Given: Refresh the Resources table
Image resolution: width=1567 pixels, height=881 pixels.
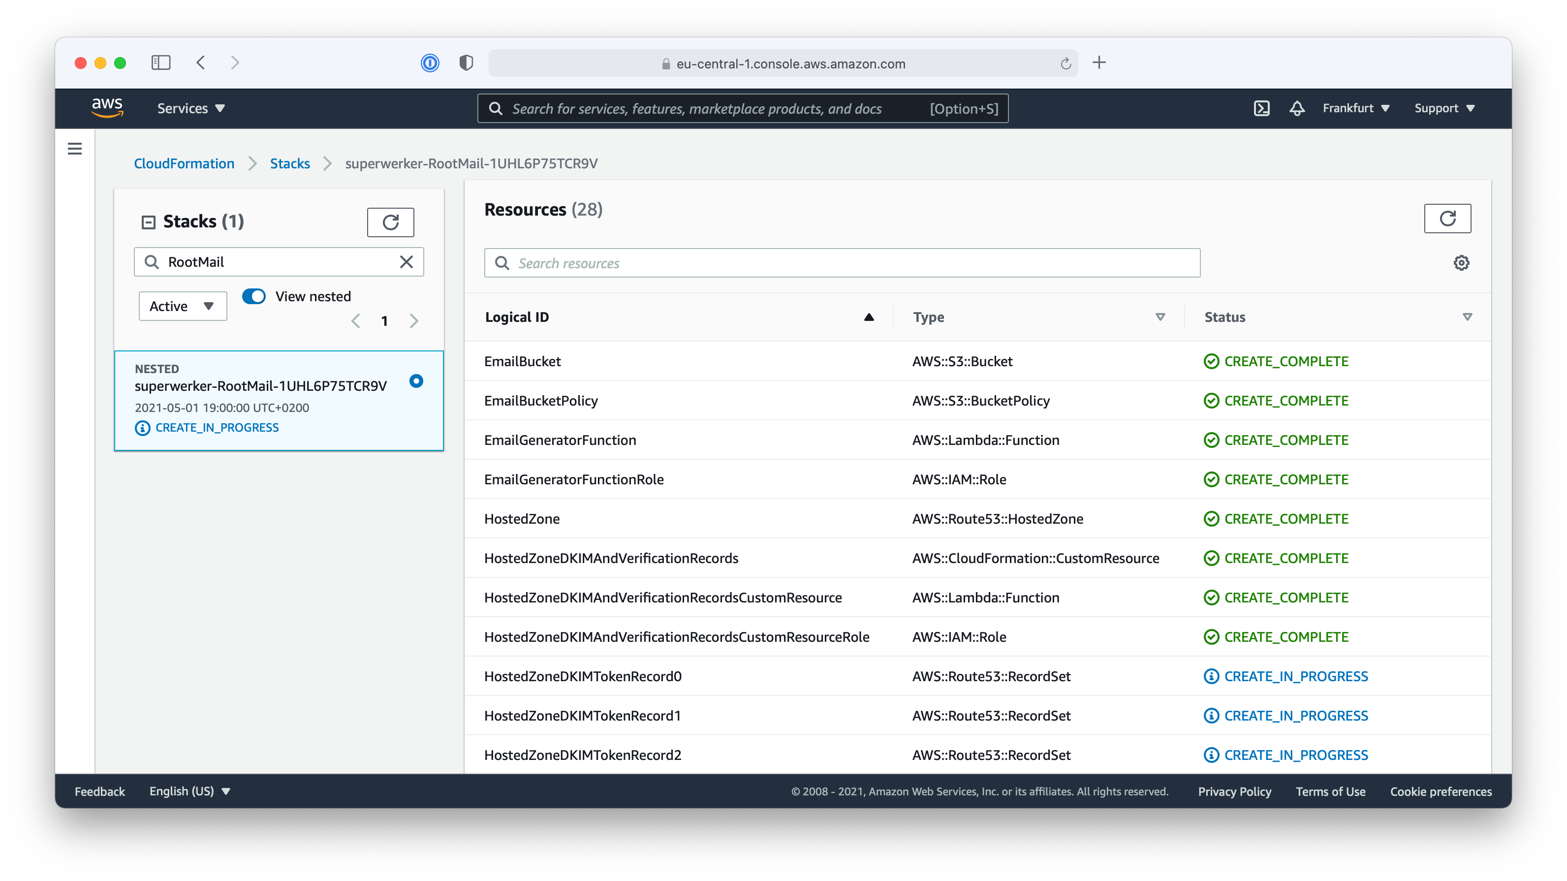Looking at the screenshot, I should 1447,219.
